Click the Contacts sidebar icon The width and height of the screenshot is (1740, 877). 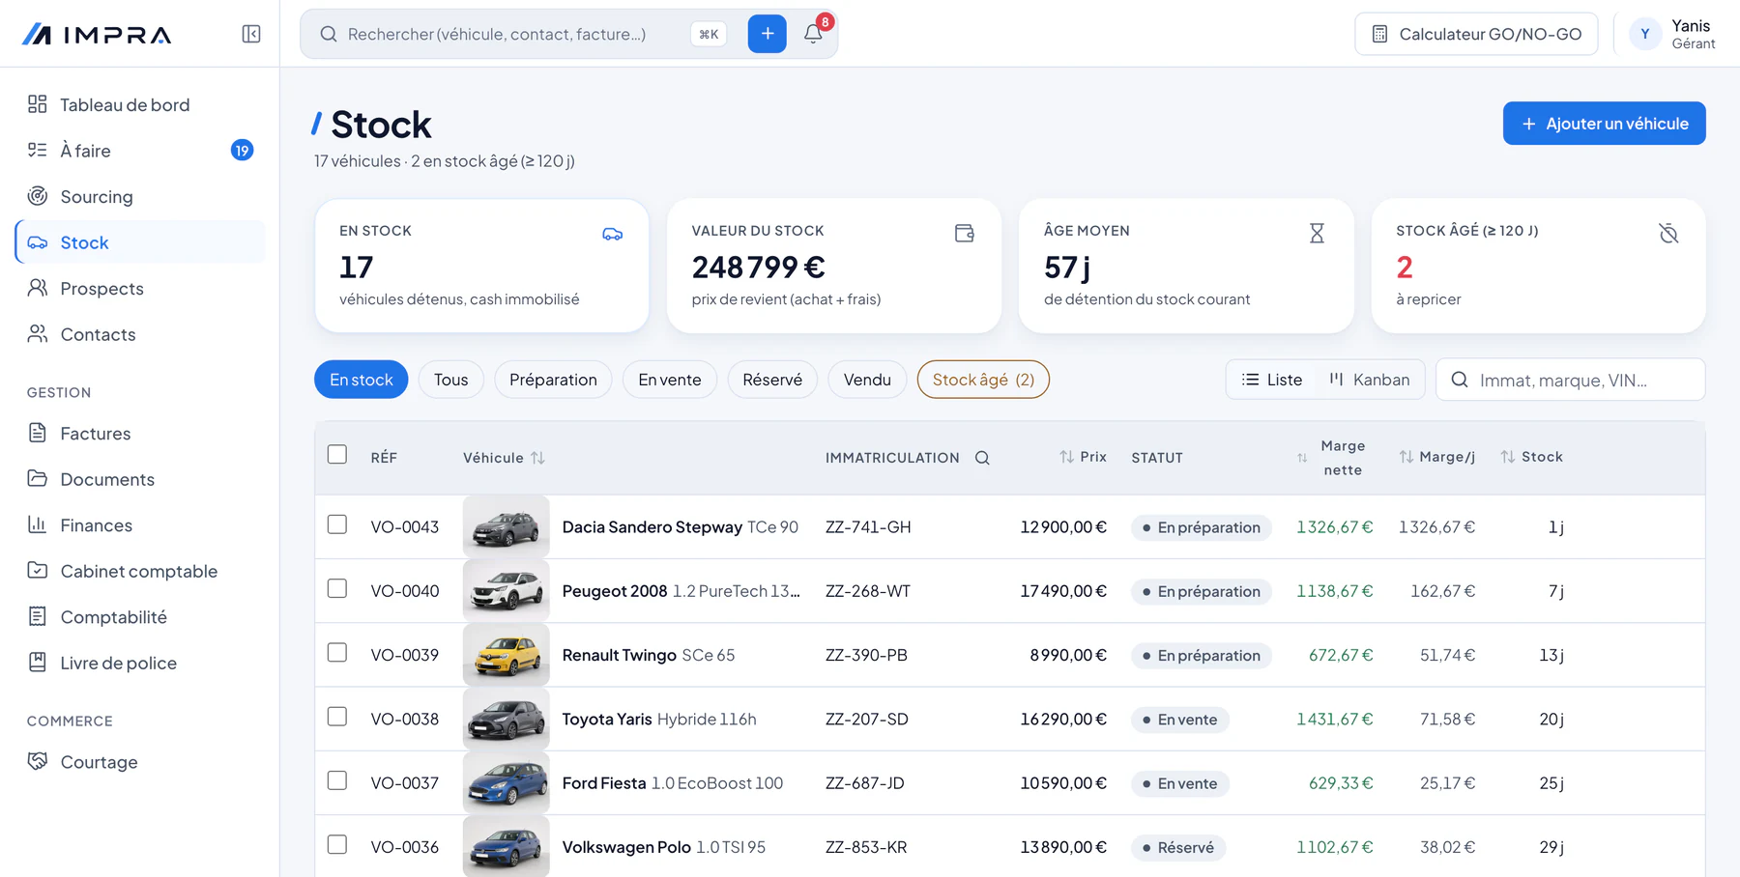pos(38,334)
